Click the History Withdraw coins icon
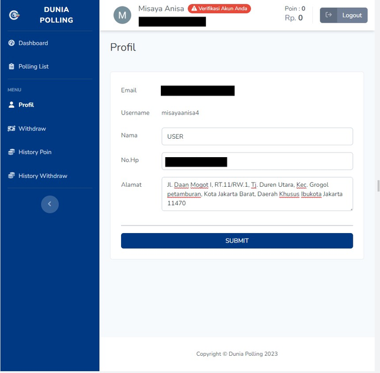Image resolution: width=380 pixels, height=373 pixels. (11, 176)
